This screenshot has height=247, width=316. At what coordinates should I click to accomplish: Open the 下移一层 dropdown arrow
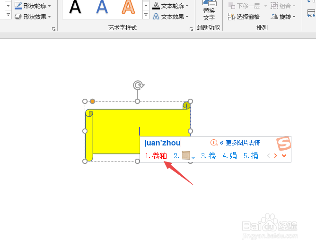265,6
